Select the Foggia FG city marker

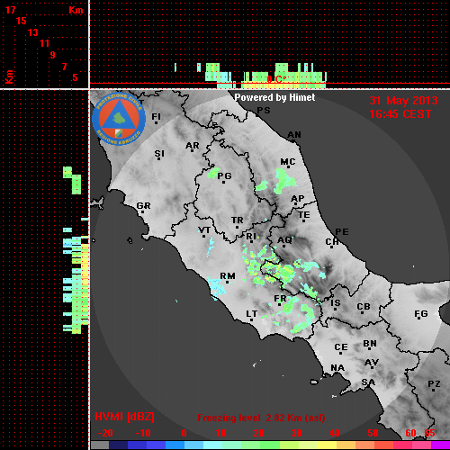[x=419, y=318]
